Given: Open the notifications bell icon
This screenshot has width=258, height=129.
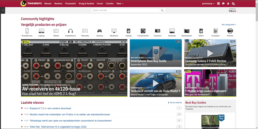Looking at the screenshot, I should [x=228, y=4].
